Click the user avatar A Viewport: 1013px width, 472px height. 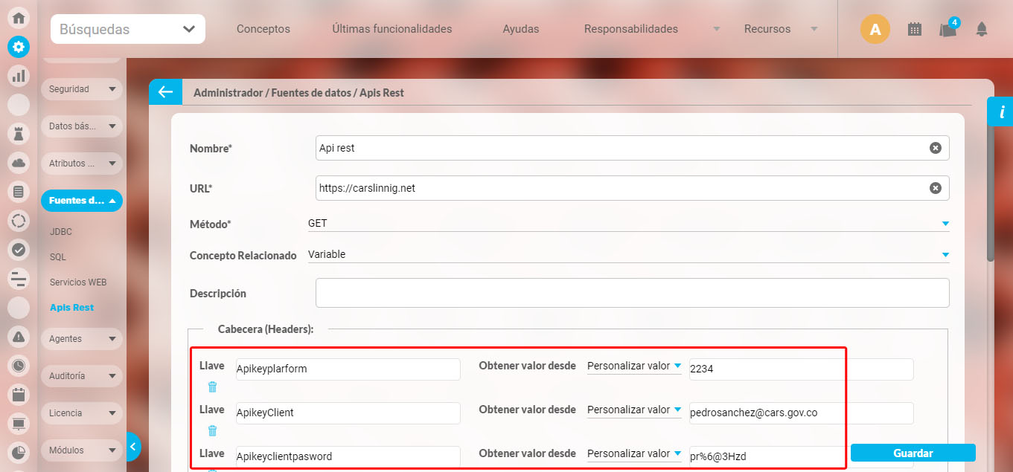tap(875, 30)
